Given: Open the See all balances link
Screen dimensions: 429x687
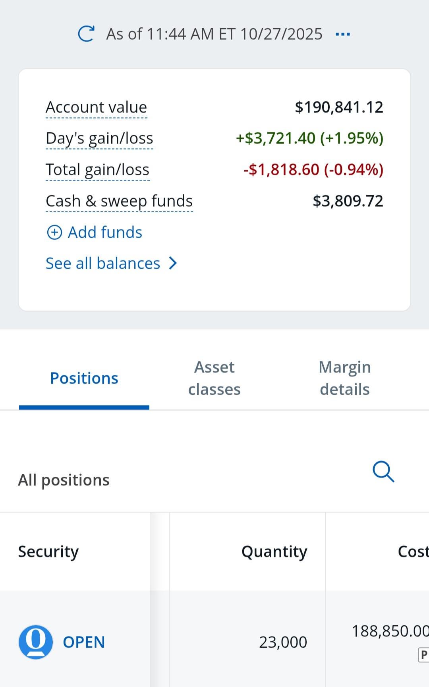Looking at the screenshot, I should (103, 263).
